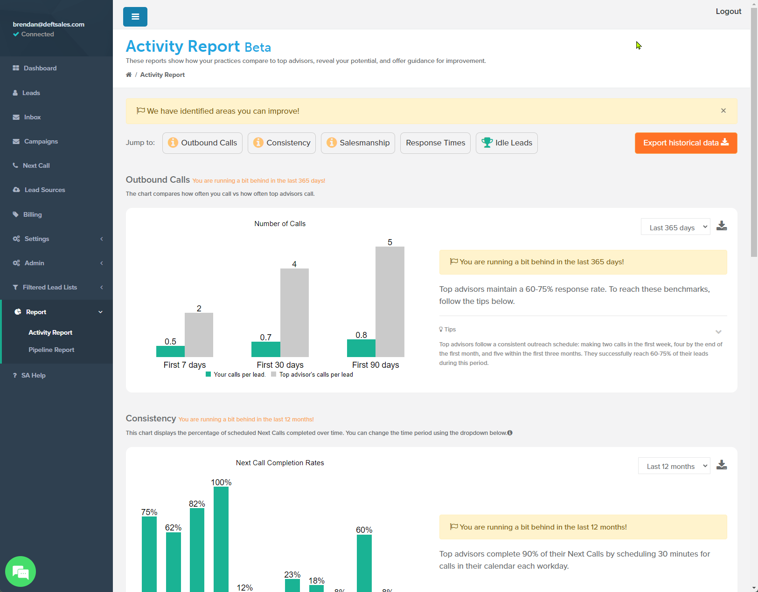This screenshot has height=592, width=758.
Task: Click the Admin gears icon
Action: tap(16, 263)
